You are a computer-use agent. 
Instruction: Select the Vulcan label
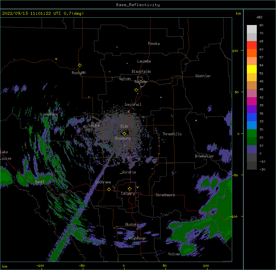[x=174, y=254]
